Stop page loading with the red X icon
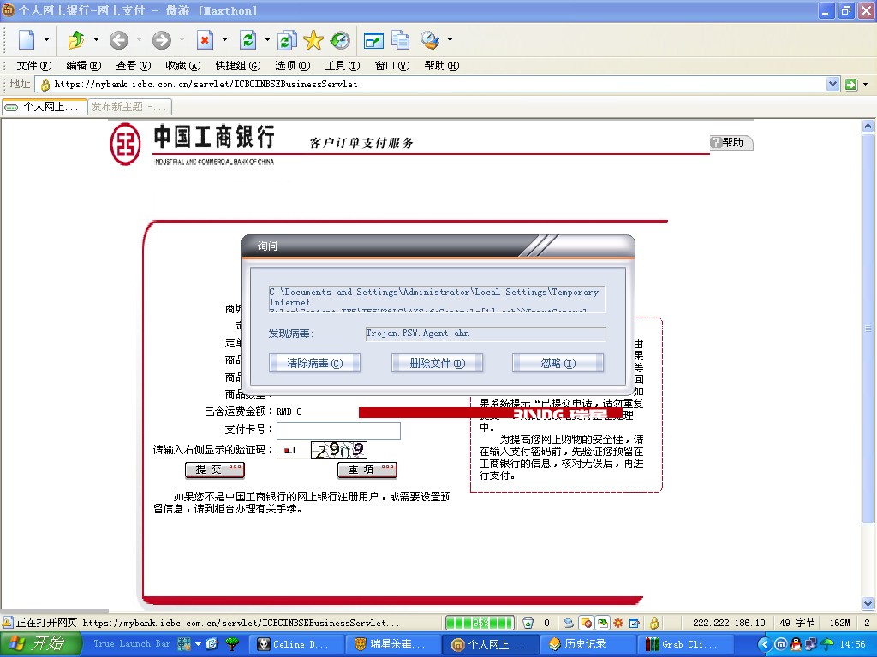Image resolution: width=877 pixels, height=657 pixels. coord(205,40)
